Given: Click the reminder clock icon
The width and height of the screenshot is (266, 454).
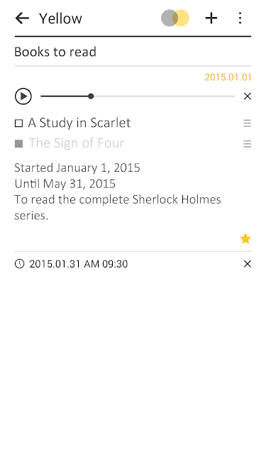Looking at the screenshot, I should coord(19,264).
